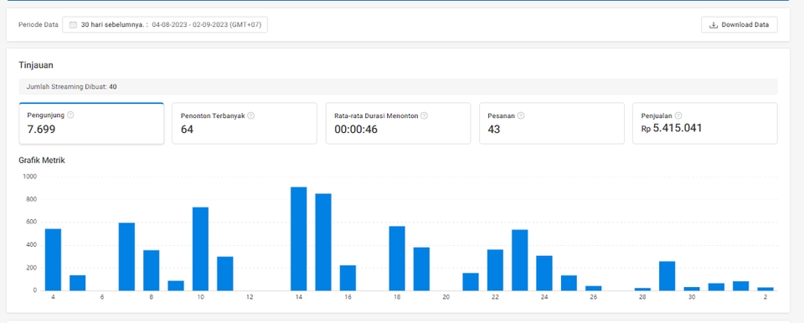Click the help icon next to Pesanan
The image size is (804, 323).
click(521, 115)
